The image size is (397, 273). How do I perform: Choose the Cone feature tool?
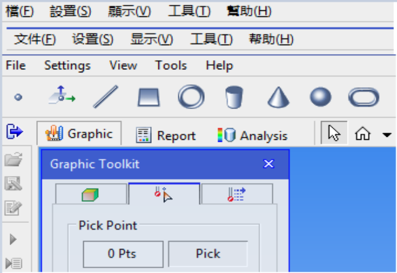tap(278, 97)
